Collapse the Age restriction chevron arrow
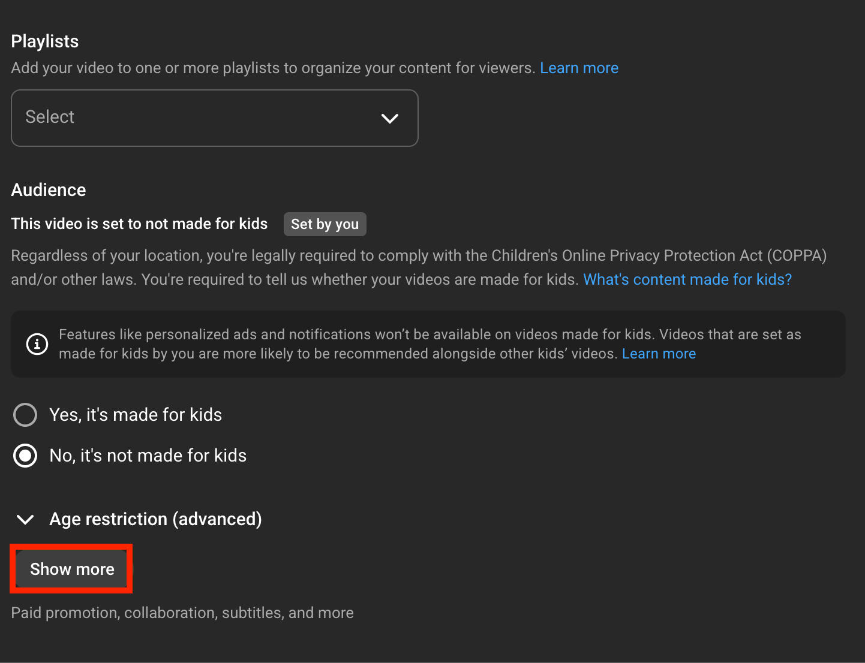The height and width of the screenshot is (663, 865). coord(25,519)
